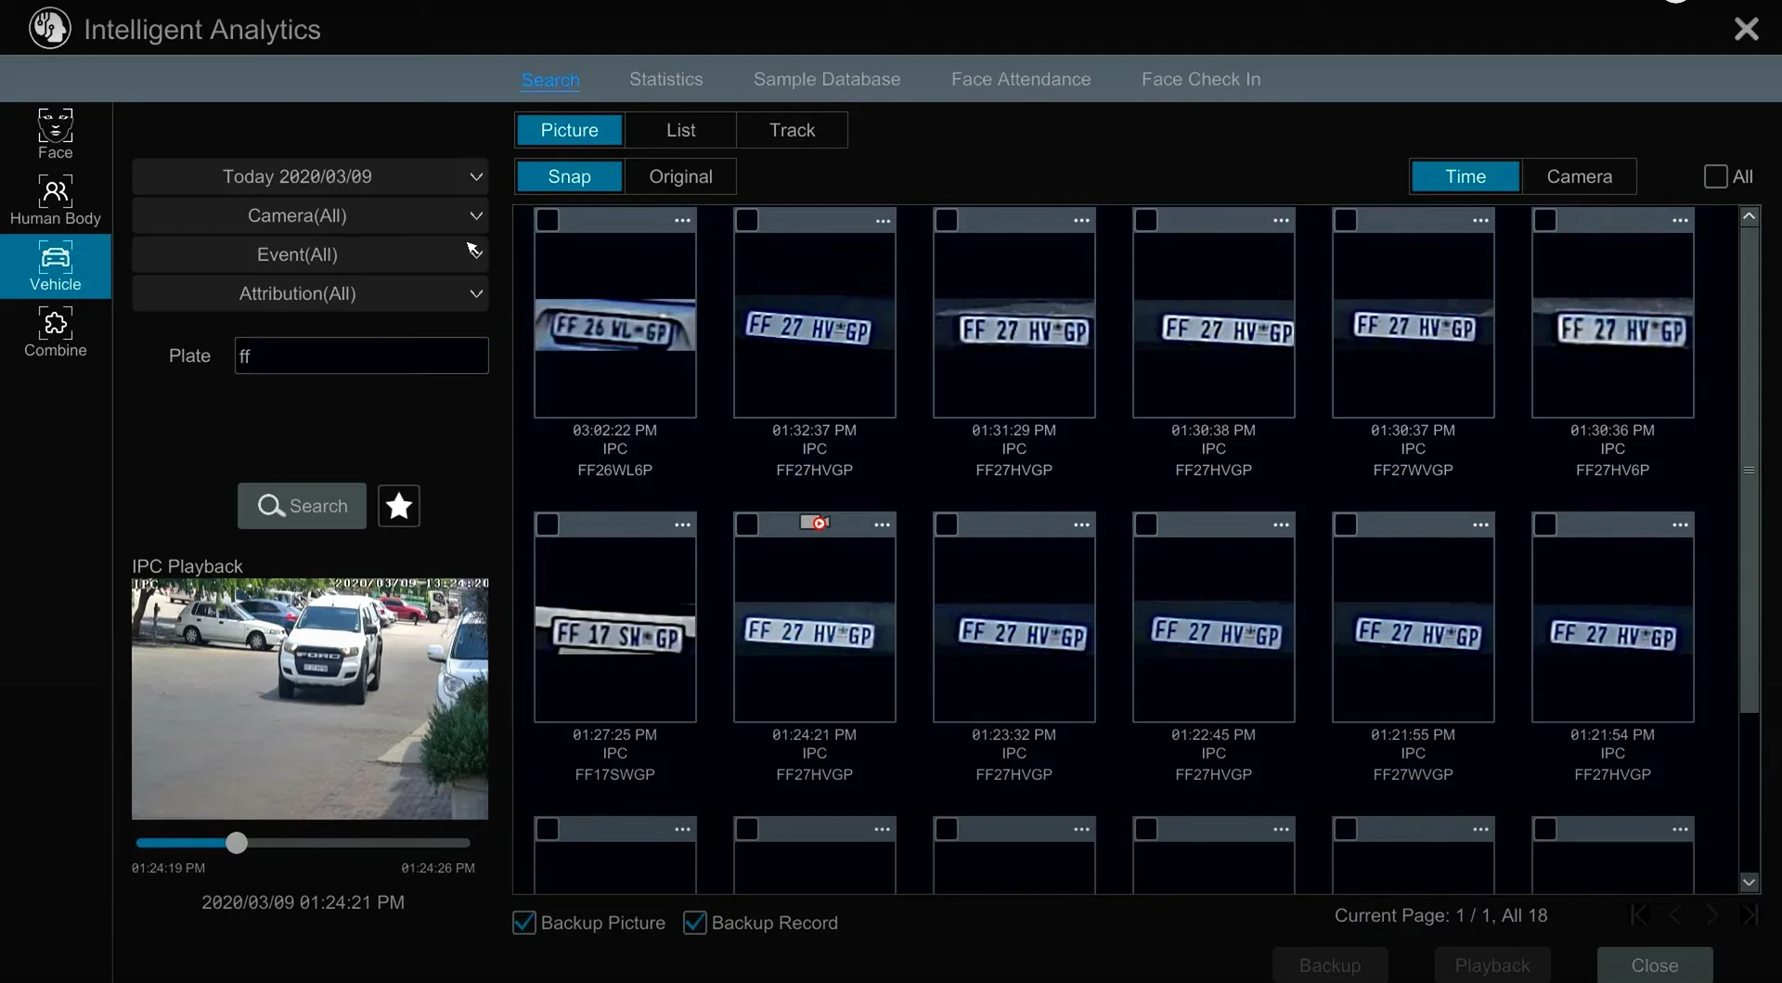Select the Face analytics category
The image size is (1782, 983).
point(55,133)
